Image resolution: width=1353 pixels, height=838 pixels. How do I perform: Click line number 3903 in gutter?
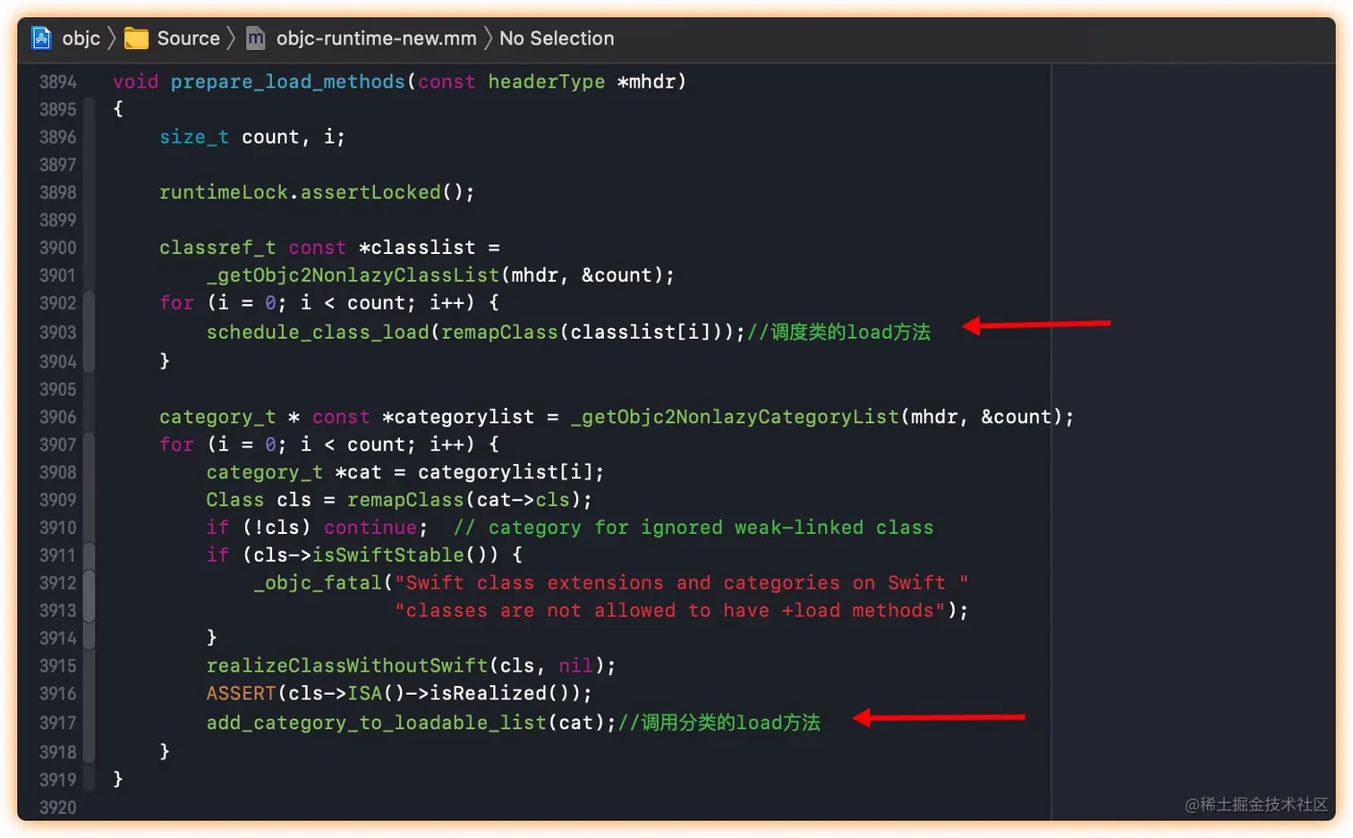57,333
